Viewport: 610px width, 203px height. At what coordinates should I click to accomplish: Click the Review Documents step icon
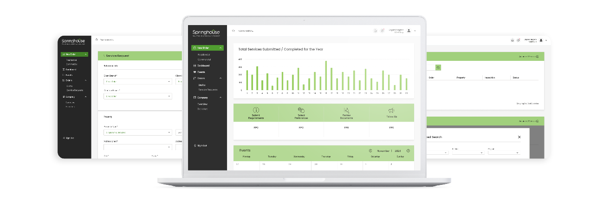pos(346,110)
